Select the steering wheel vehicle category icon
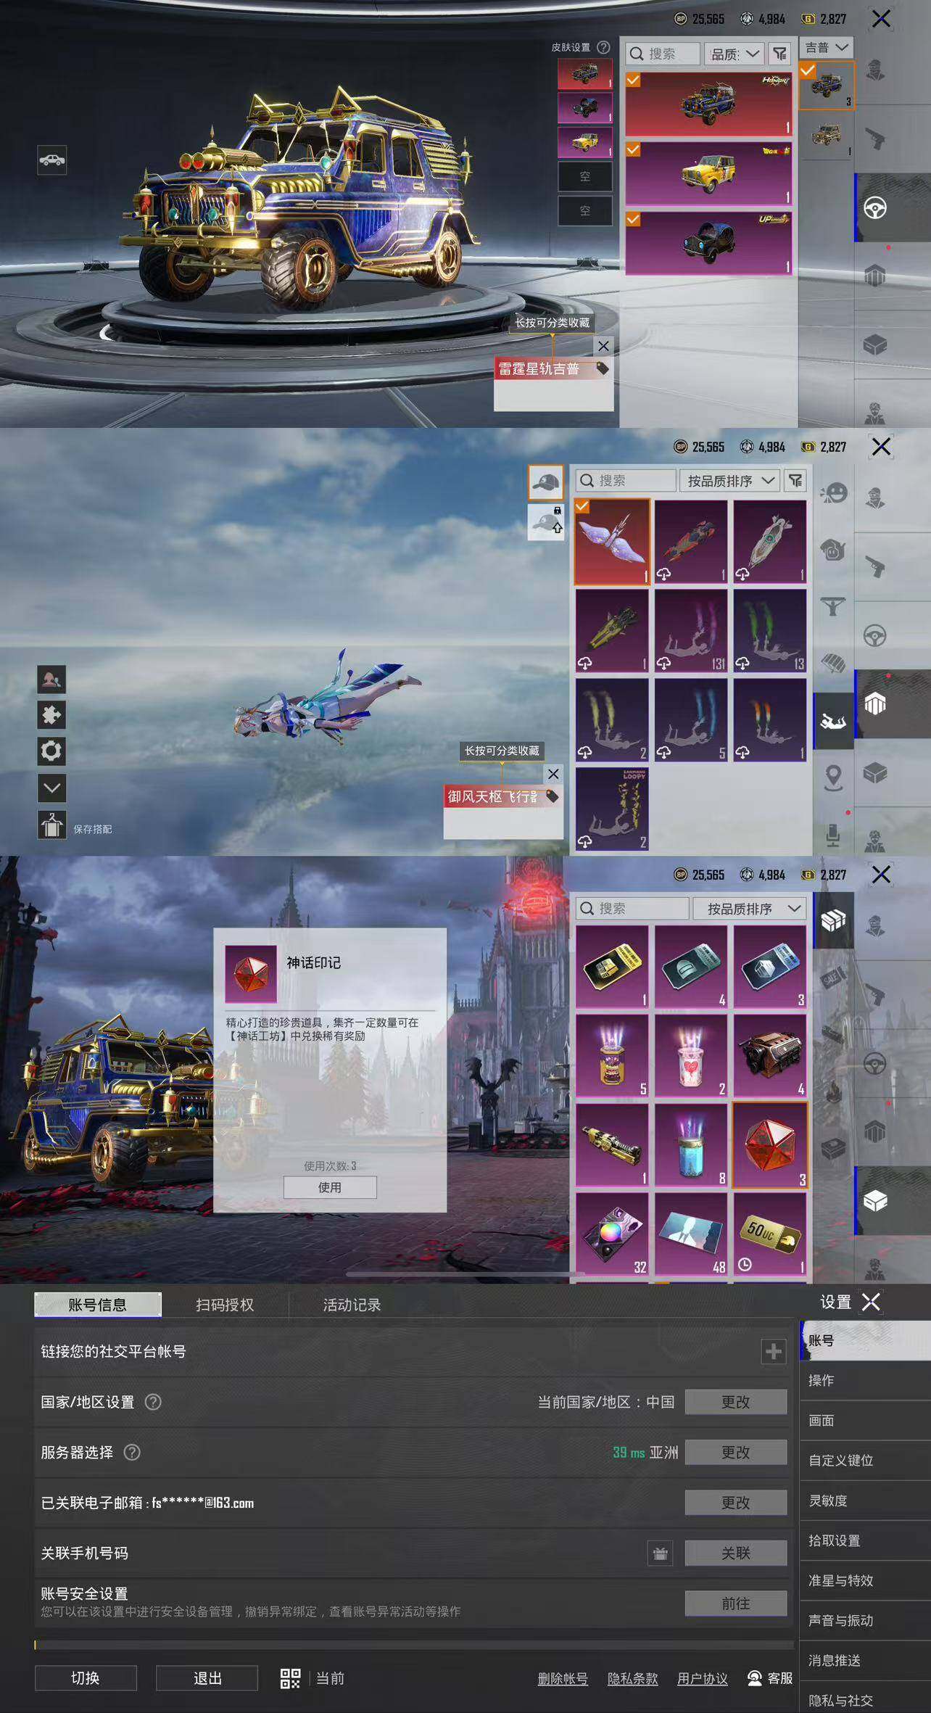The width and height of the screenshot is (931, 1713). [x=875, y=209]
